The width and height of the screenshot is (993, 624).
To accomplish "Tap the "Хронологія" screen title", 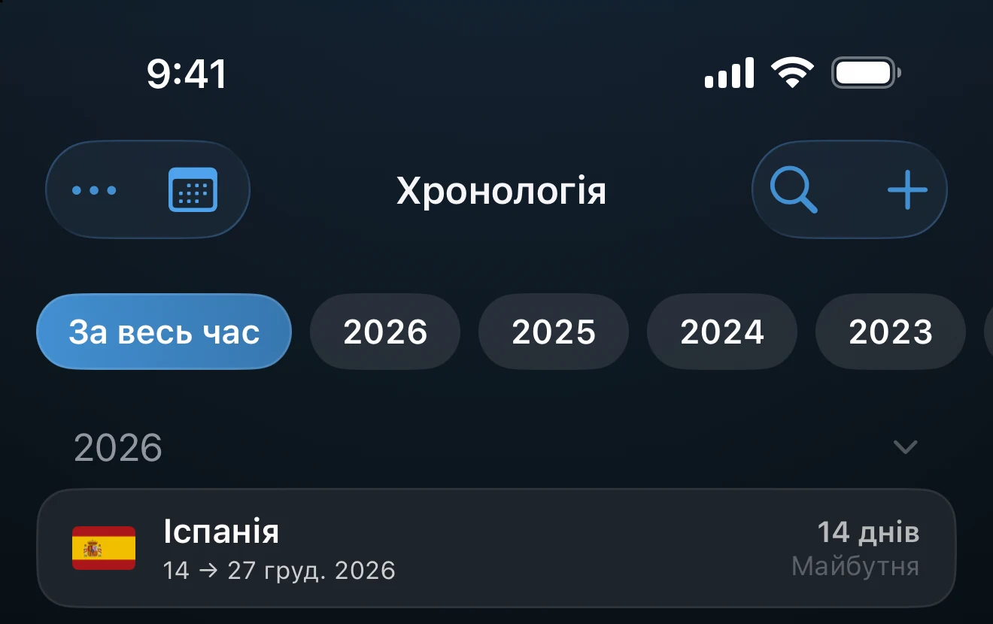I will [x=501, y=191].
